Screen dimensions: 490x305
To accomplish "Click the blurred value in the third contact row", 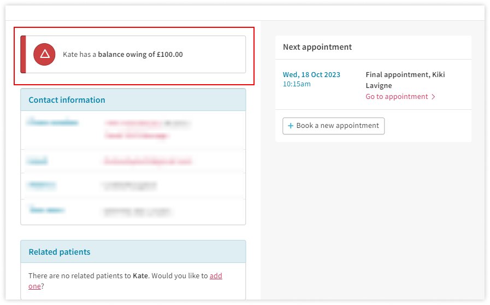I will click(129, 186).
